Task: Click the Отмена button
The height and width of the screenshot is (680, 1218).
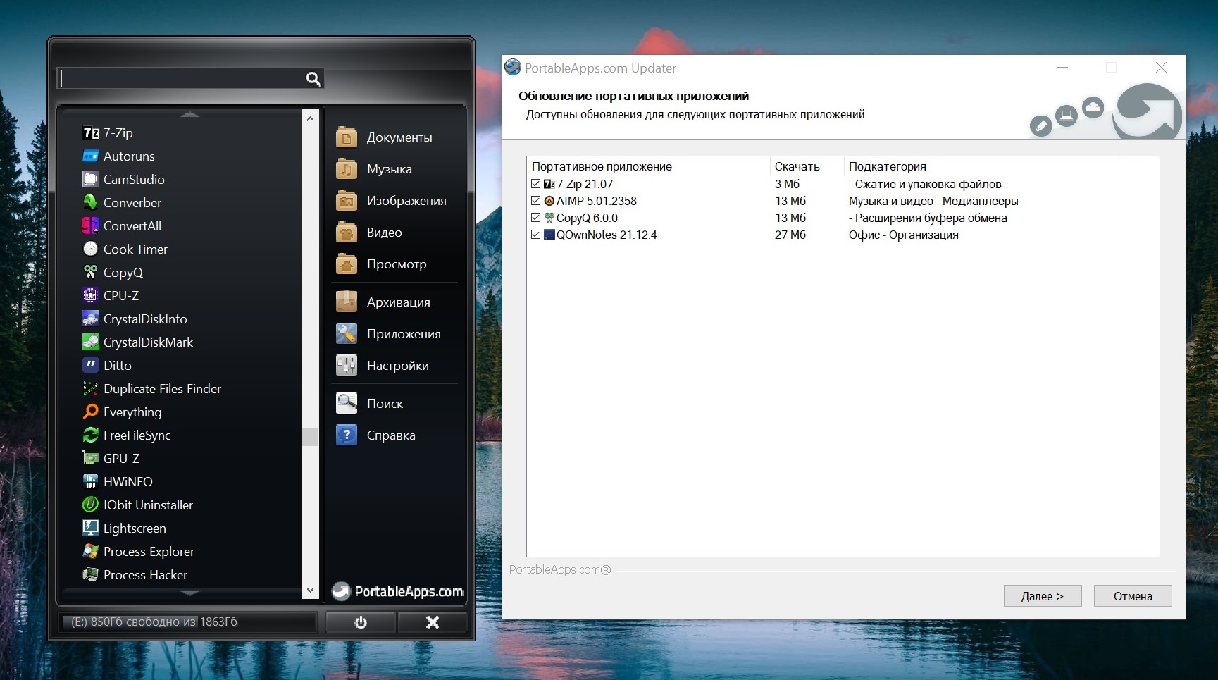Action: (x=1132, y=596)
